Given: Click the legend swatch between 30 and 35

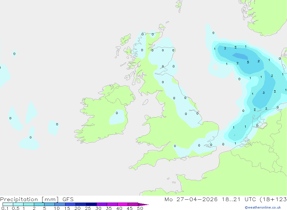Looking at the screenshot, I should tap(102, 204).
